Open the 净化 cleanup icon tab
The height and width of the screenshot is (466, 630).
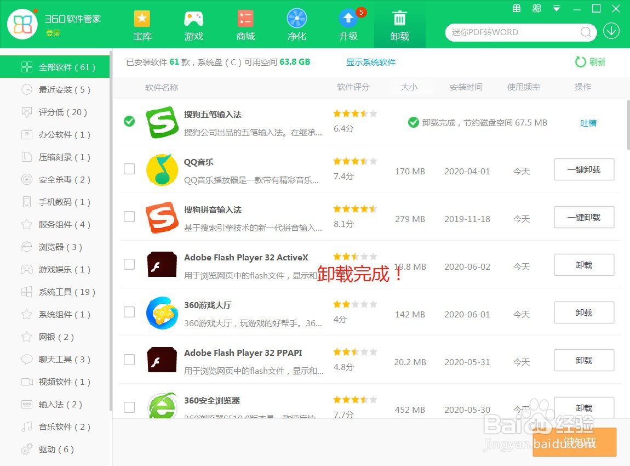(x=297, y=25)
